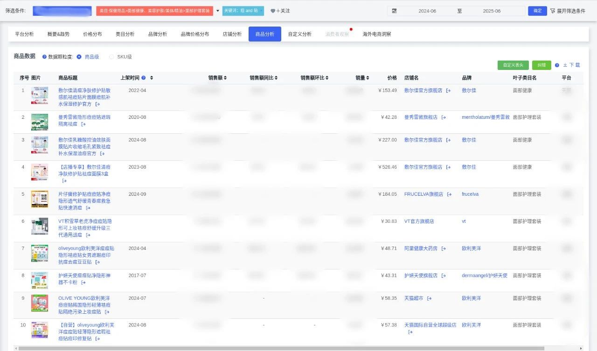This screenshot has height=351, width=597.
Task: Click the help icon next to 数据颗粒度
Action: pyautogui.click(x=44, y=57)
